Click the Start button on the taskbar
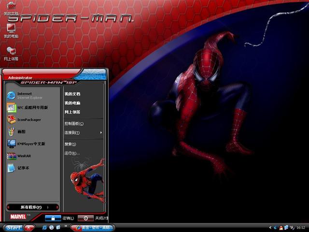This screenshot has height=232, width=309. 14,227
